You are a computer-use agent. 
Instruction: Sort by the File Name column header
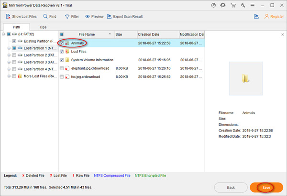click(x=87, y=34)
